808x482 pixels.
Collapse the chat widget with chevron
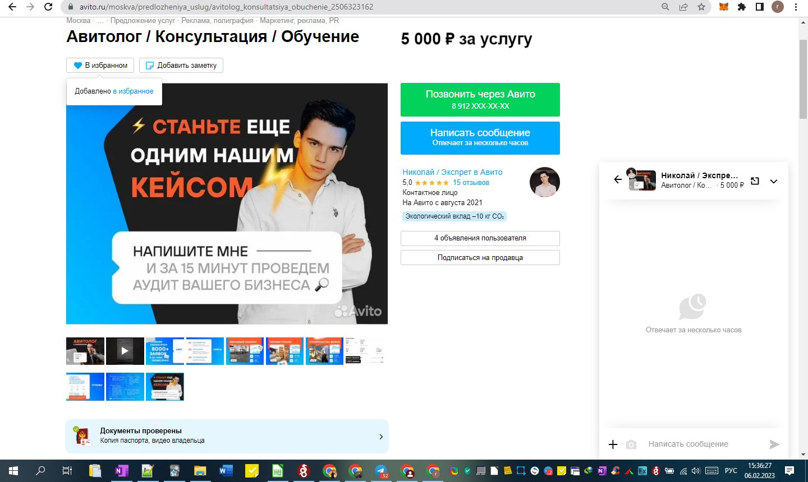pyautogui.click(x=774, y=181)
